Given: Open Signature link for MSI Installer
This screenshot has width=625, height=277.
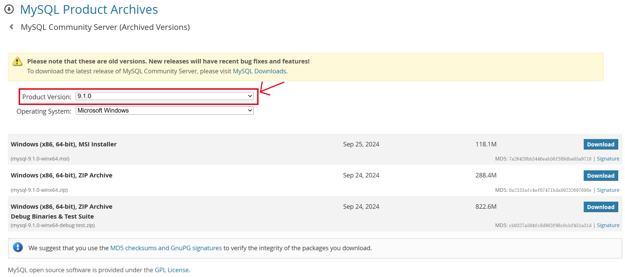Looking at the screenshot, I should pos(608,159).
